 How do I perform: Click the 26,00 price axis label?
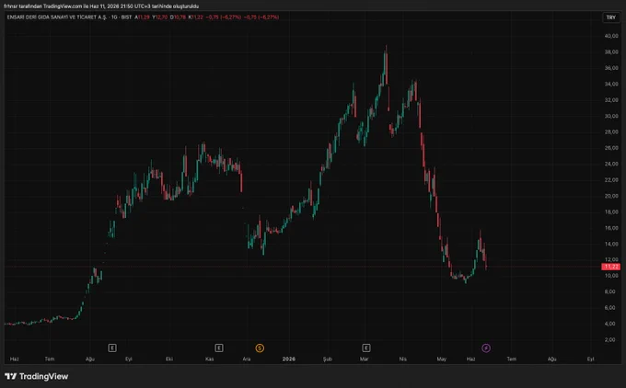tap(611, 148)
